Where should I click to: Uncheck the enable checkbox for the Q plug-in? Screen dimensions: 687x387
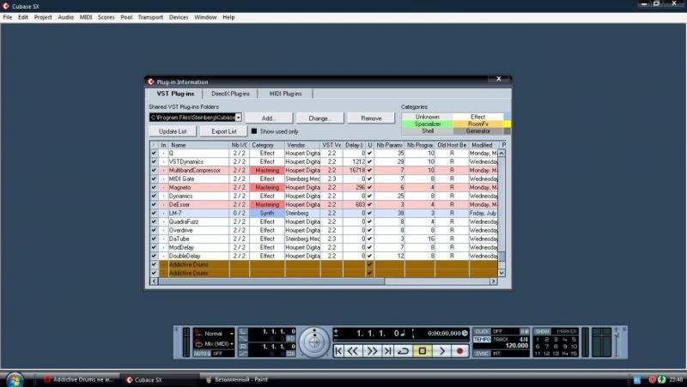click(x=154, y=154)
